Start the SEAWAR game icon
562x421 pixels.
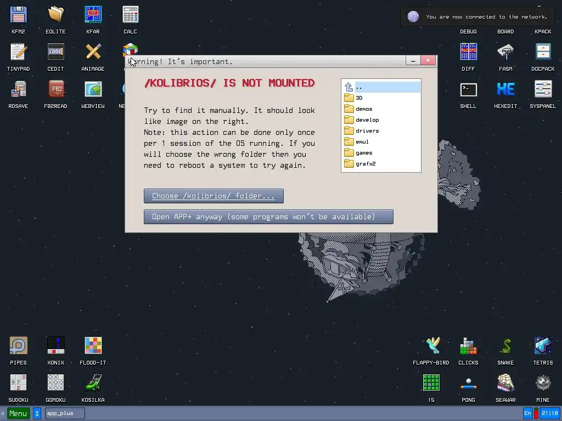(x=505, y=383)
